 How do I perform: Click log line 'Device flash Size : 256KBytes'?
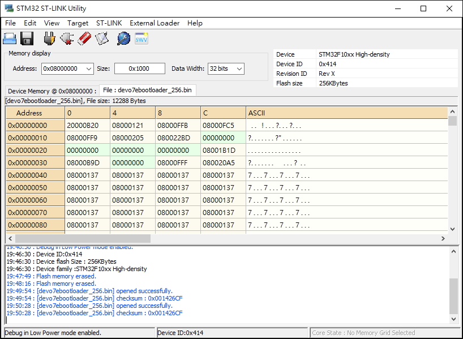coord(62,261)
